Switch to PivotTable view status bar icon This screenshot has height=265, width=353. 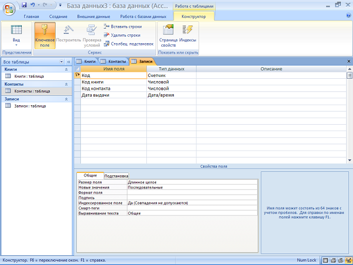[333, 260]
